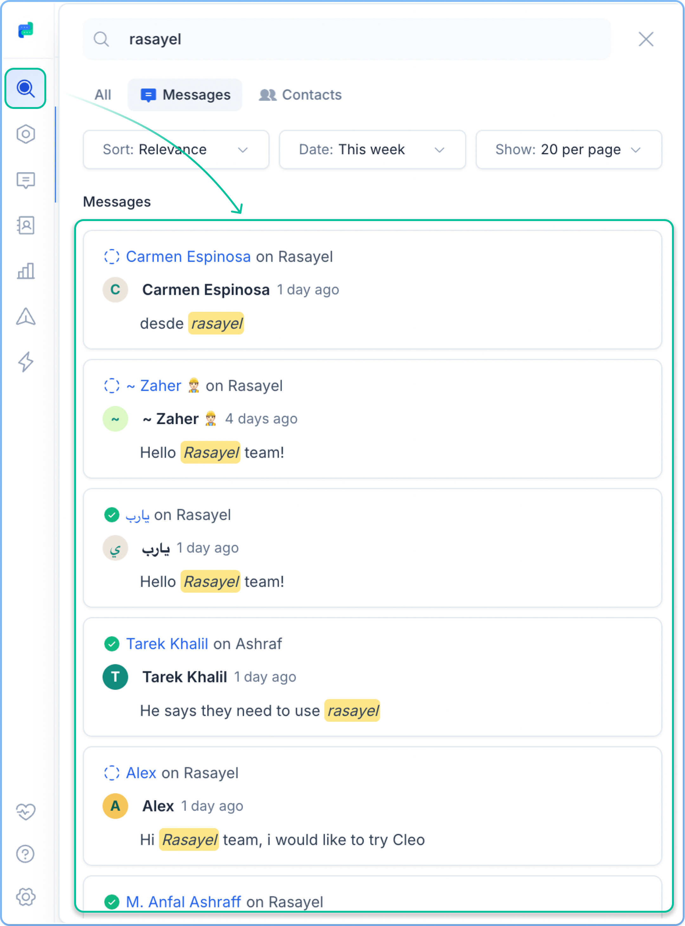Screen dimensions: 685x926
Task: Toggle selection circle on Alex message
Action: click(112, 773)
